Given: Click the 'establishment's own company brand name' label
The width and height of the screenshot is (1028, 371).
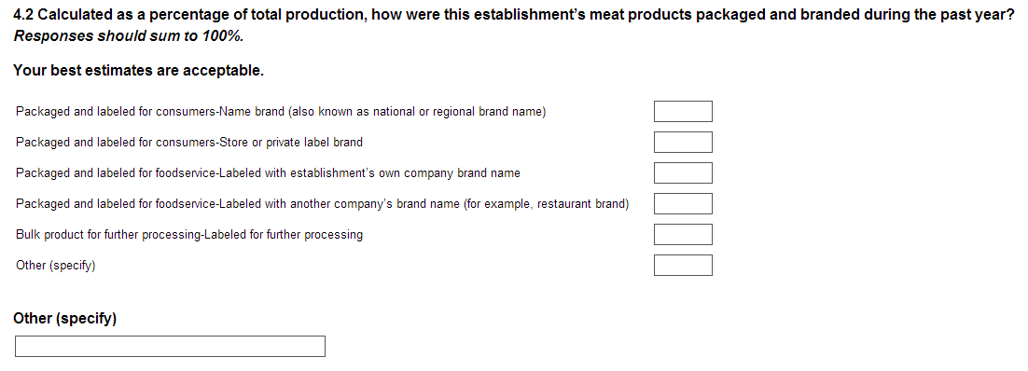Looking at the screenshot, I should pos(268,173).
